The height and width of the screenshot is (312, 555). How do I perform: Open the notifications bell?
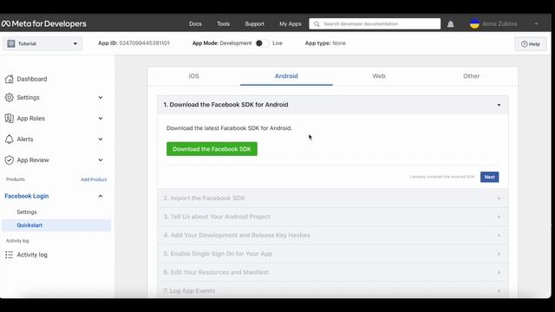[450, 24]
